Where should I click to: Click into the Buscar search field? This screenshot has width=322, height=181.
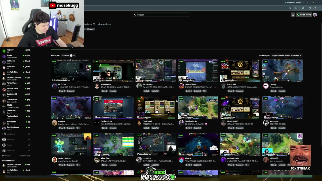161,15
